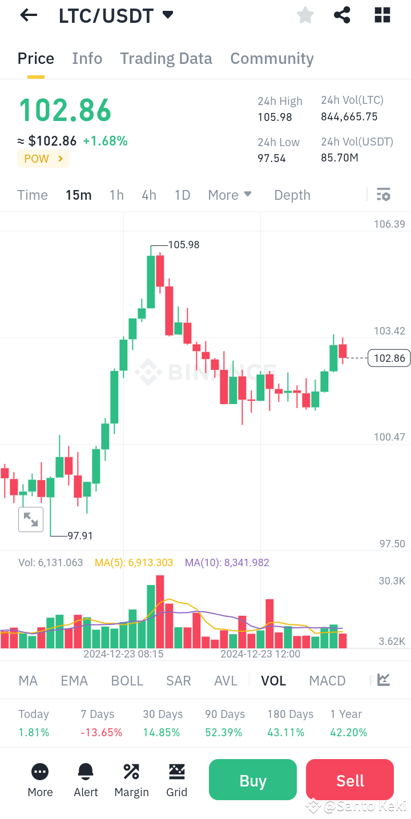Click the fullscreen expand icon on chart
The height and width of the screenshot is (819, 411).
click(x=30, y=519)
